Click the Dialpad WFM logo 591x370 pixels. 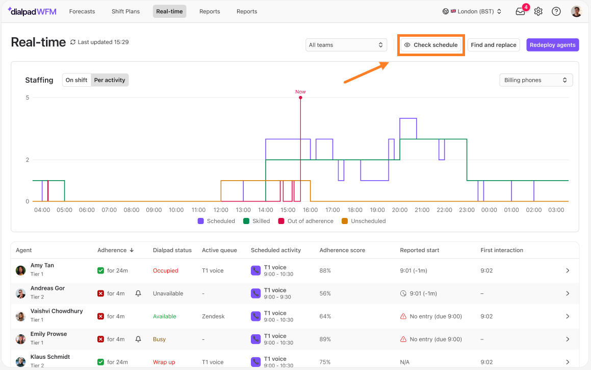click(x=32, y=11)
